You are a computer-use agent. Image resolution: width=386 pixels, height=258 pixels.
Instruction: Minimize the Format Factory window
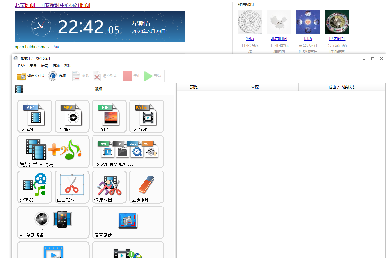(364, 59)
